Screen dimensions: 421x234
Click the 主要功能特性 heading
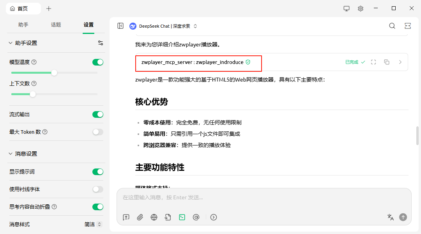point(160,167)
